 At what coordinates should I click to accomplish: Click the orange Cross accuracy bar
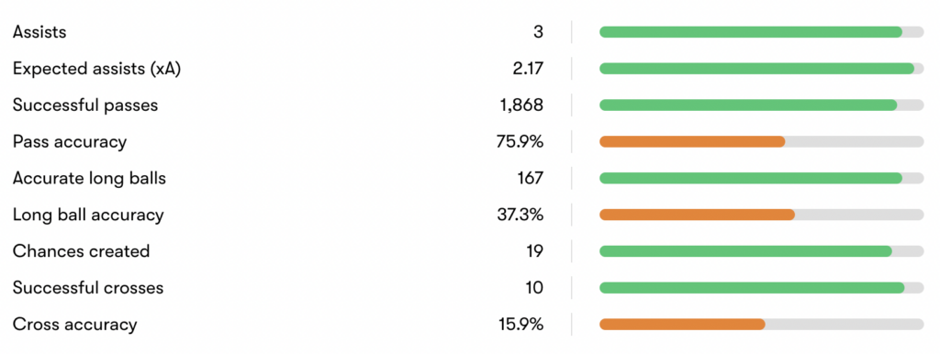(x=682, y=324)
